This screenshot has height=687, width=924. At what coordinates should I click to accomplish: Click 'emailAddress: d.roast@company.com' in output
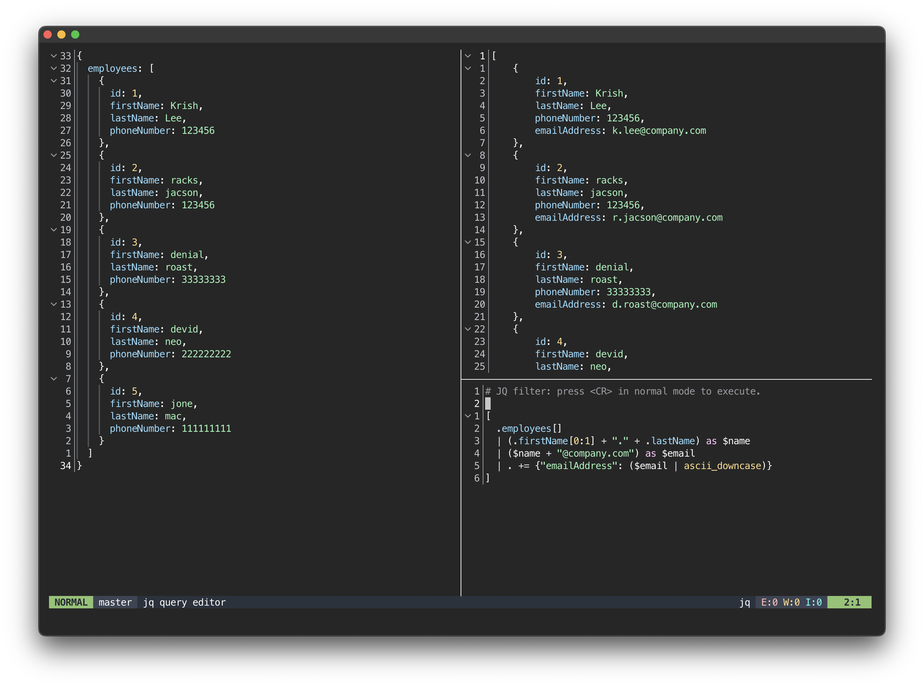coord(626,305)
